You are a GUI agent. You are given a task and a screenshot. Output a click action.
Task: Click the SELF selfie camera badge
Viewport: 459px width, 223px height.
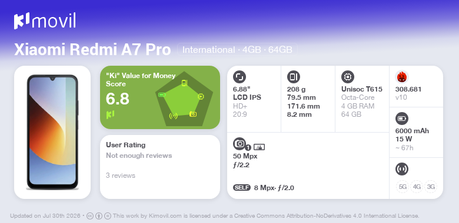tap(242, 188)
